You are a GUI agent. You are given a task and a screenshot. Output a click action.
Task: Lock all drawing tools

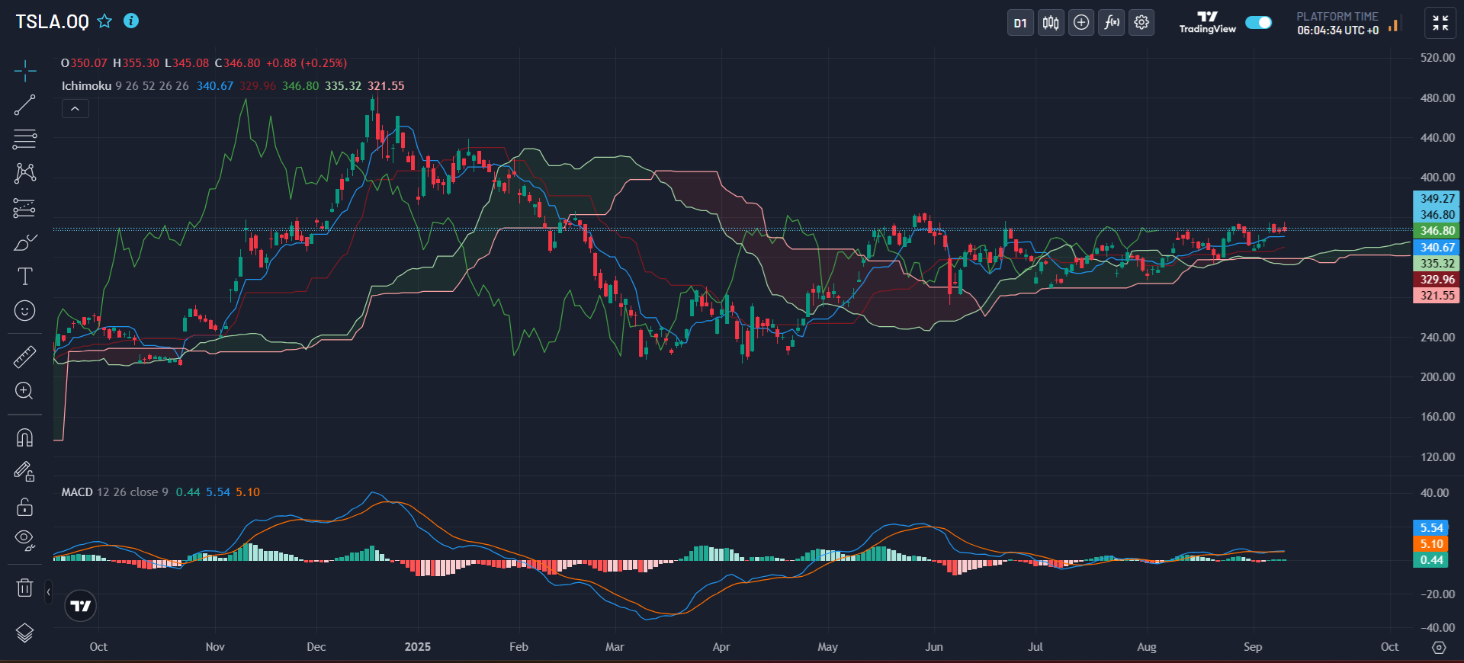(x=24, y=506)
